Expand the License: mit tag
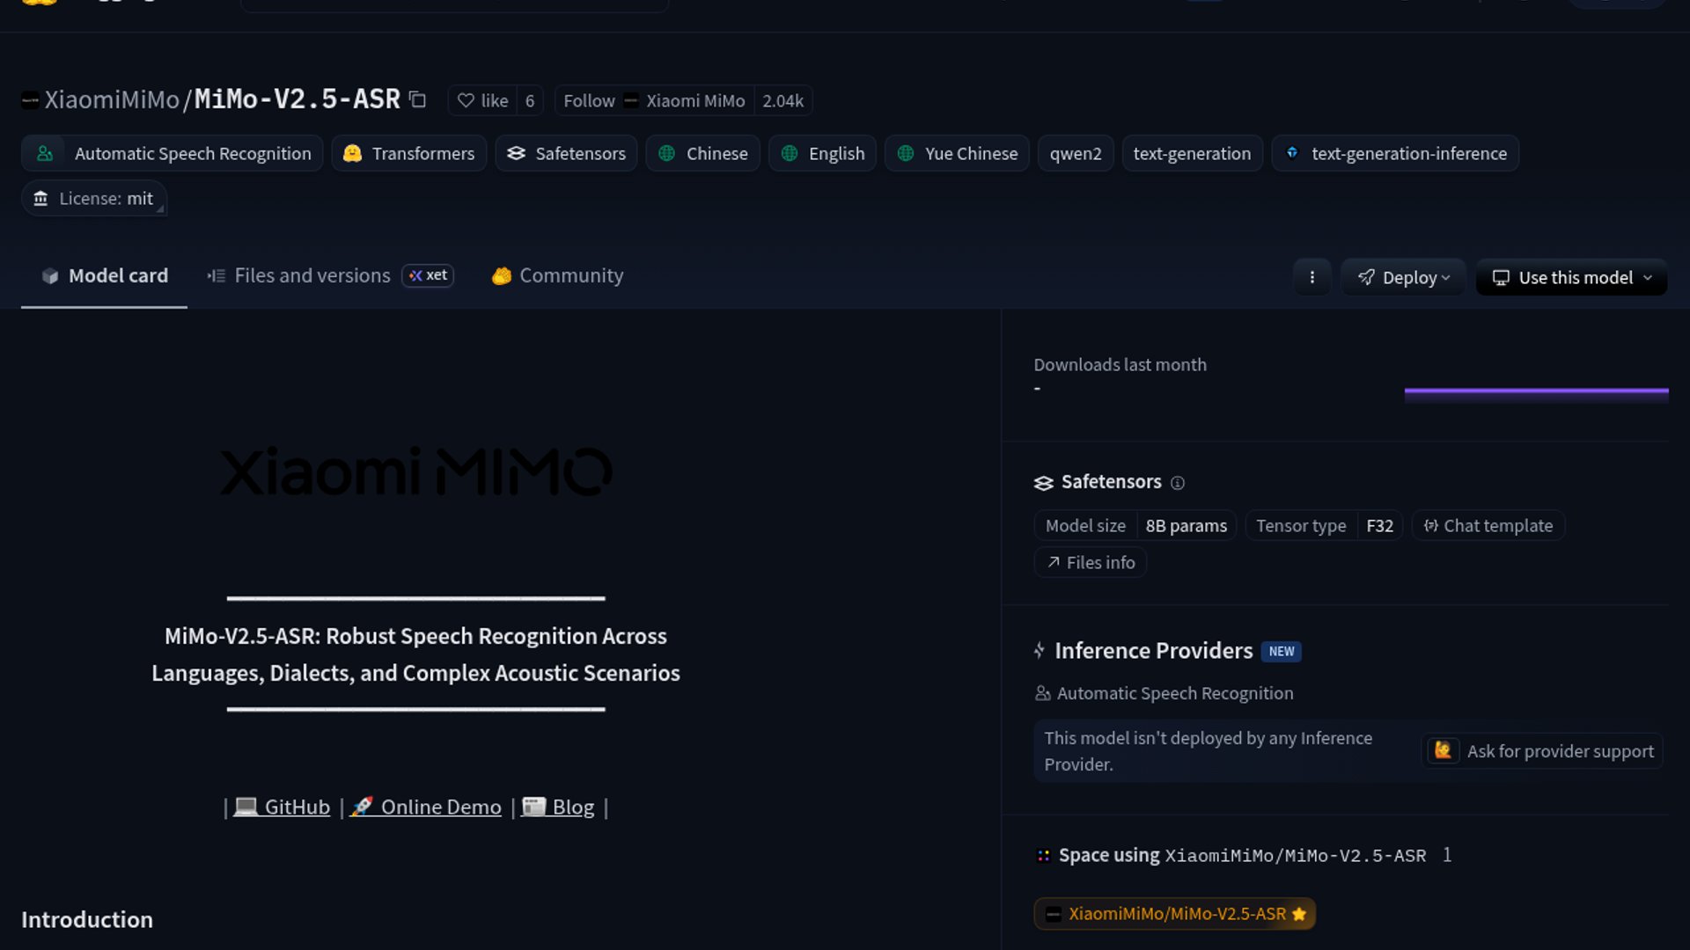 point(94,199)
